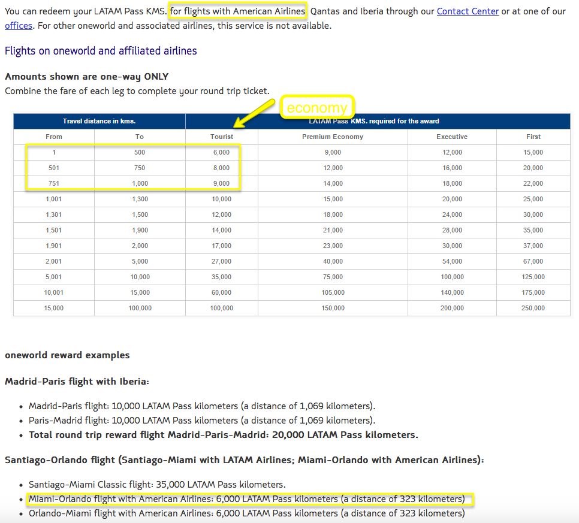
Task: Click 'Combine the fare of each leg' sentence
Action: [137, 91]
